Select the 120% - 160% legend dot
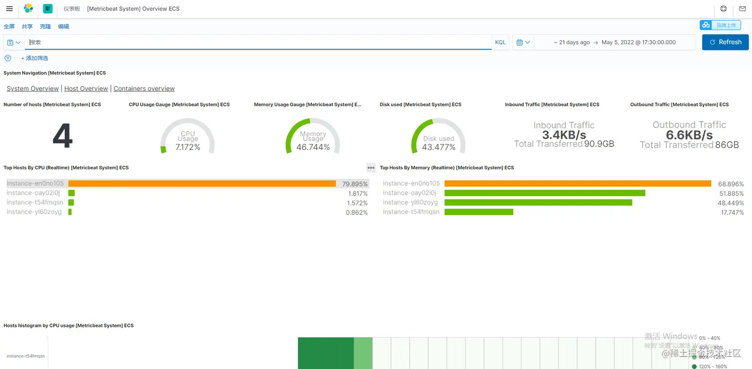 coord(694,367)
